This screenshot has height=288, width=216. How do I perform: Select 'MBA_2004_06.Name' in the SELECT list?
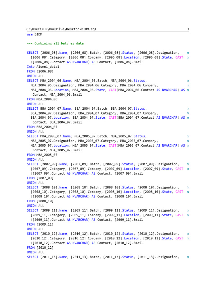click(55, 81)
